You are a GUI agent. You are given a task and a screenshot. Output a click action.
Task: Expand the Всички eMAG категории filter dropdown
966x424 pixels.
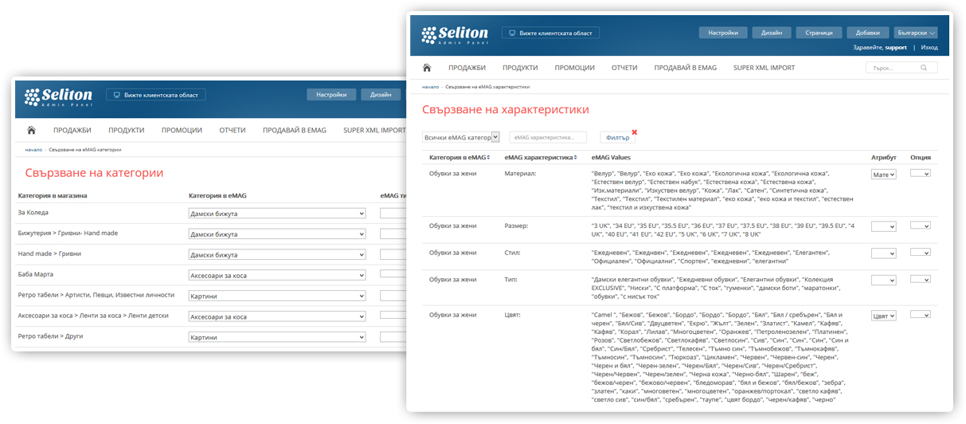(x=460, y=137)
